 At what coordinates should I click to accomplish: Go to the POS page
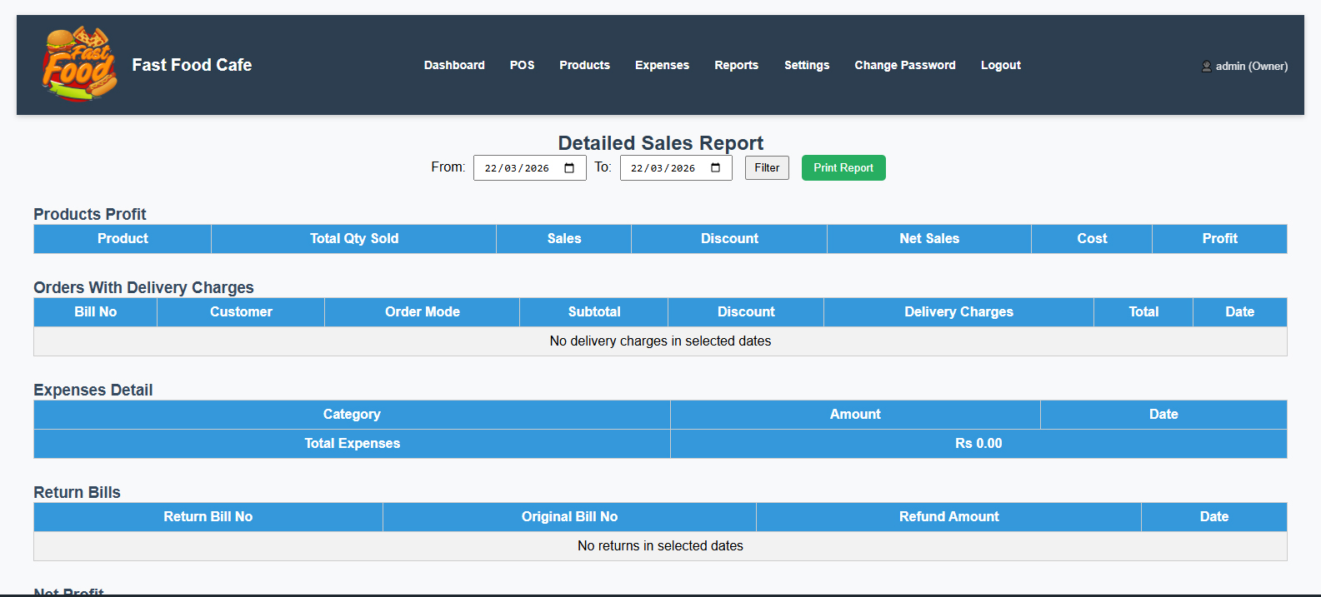522,65
